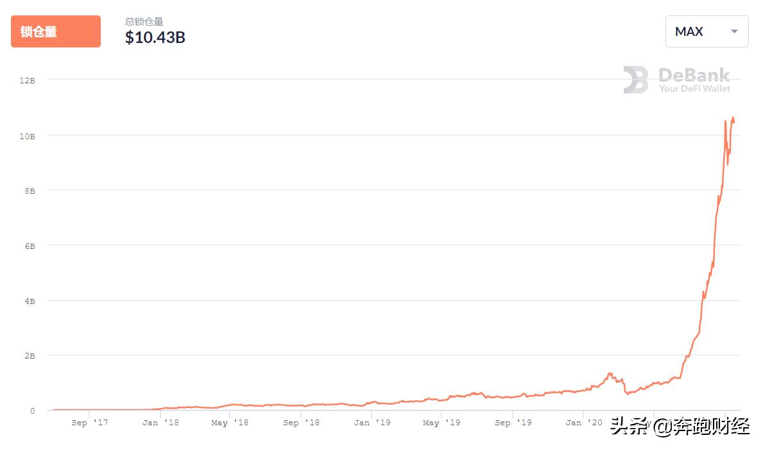This screenshot has width=763, height=449.
Task: Click the Sep '17 axis marker
Action: (89, 423)
